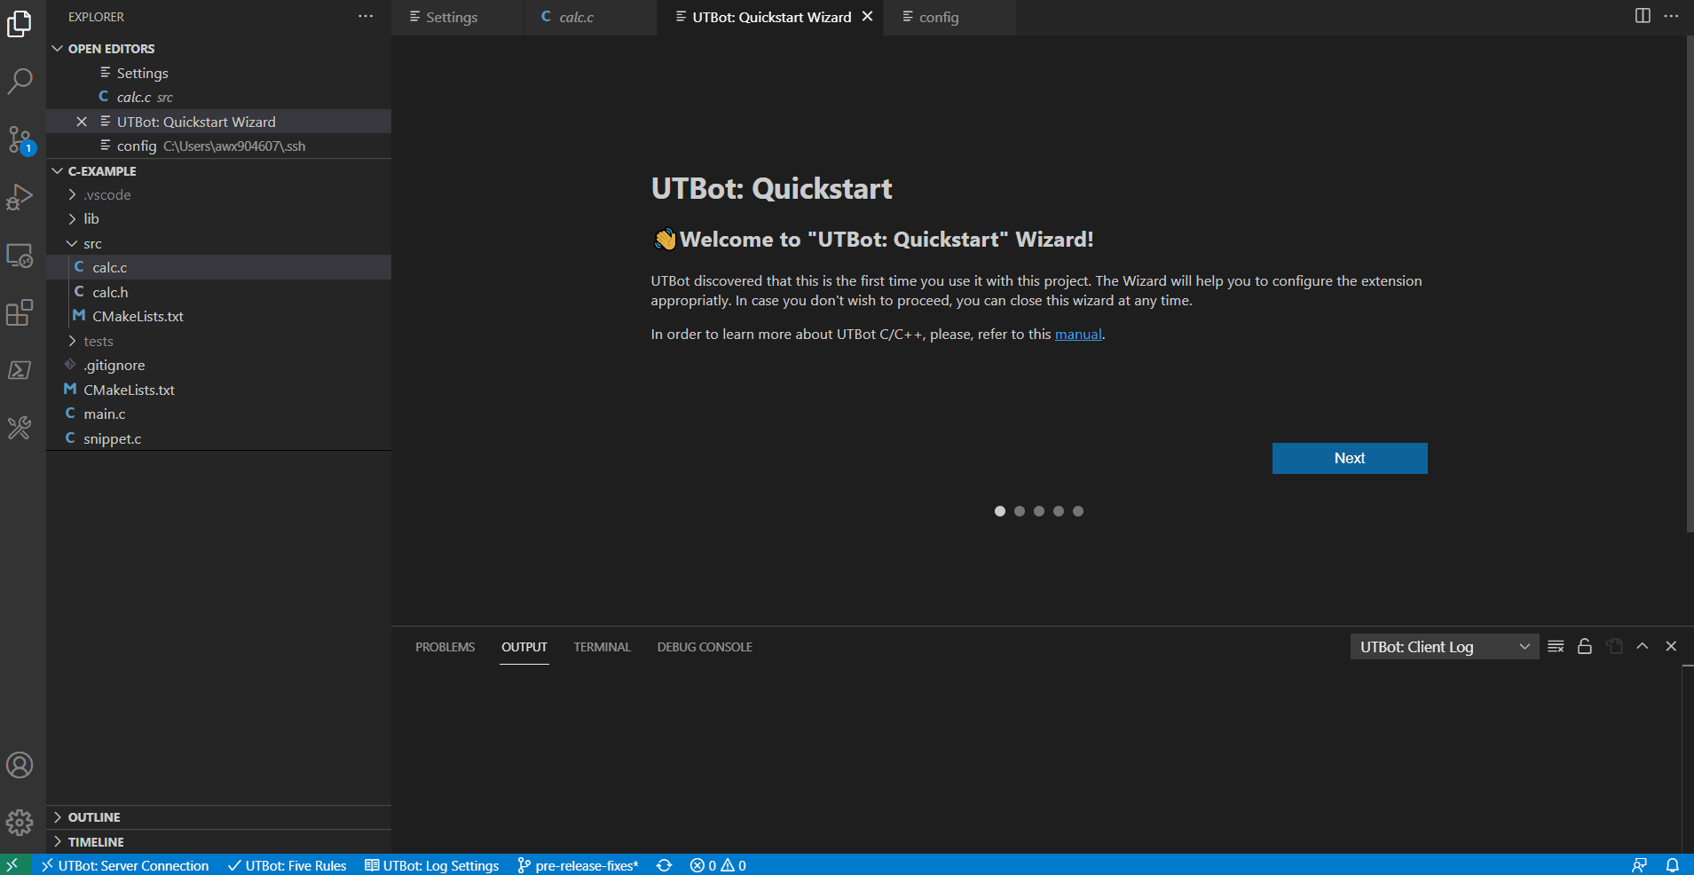Collapse the C-EXAMPLE folder section
This screenshot has height=875, width=1694.
click(218, 171)
